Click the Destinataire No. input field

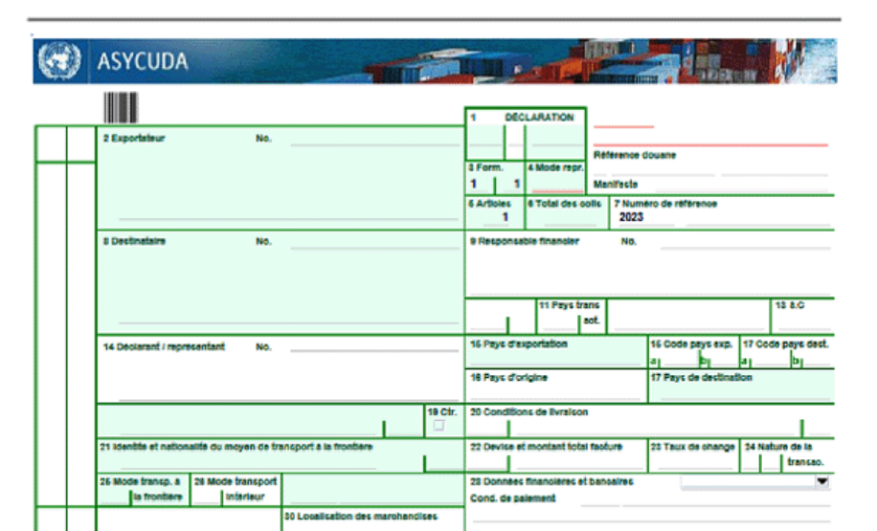tap(374, 243)
